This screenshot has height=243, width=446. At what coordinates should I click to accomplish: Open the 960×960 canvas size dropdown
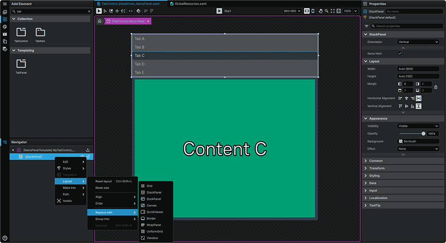(292, 11)
